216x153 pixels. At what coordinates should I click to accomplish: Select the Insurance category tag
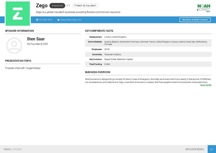pos(57,6)
